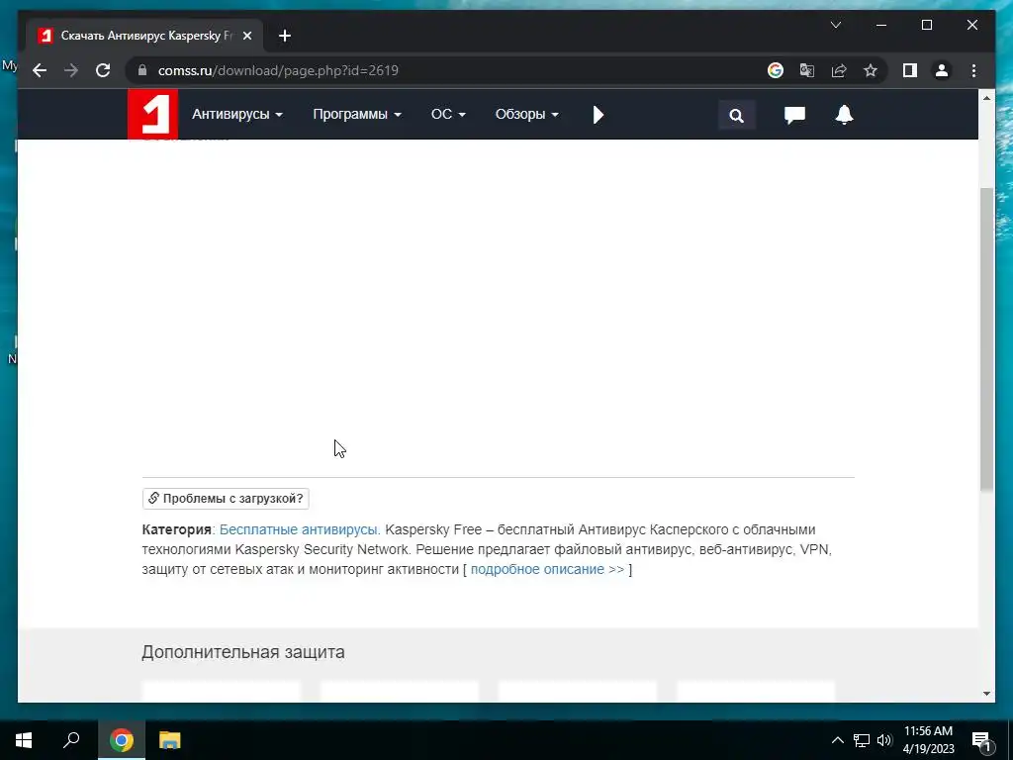The height and width of the screenshot is (760, 1013).
Task: Click the volume speaker tray icon
Action: 884,740
